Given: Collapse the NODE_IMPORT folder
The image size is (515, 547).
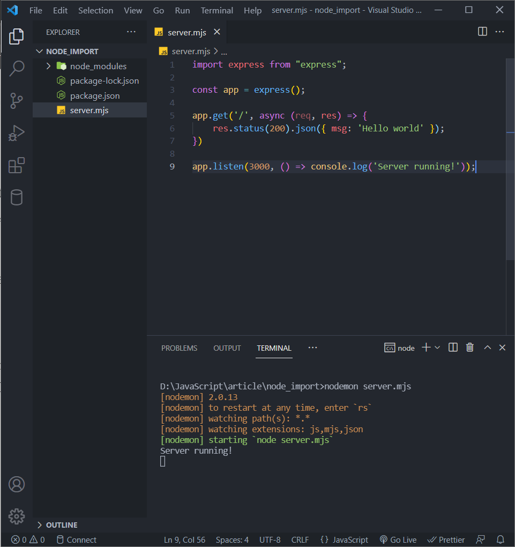Looking at the screenshot, I should (39, 51).
